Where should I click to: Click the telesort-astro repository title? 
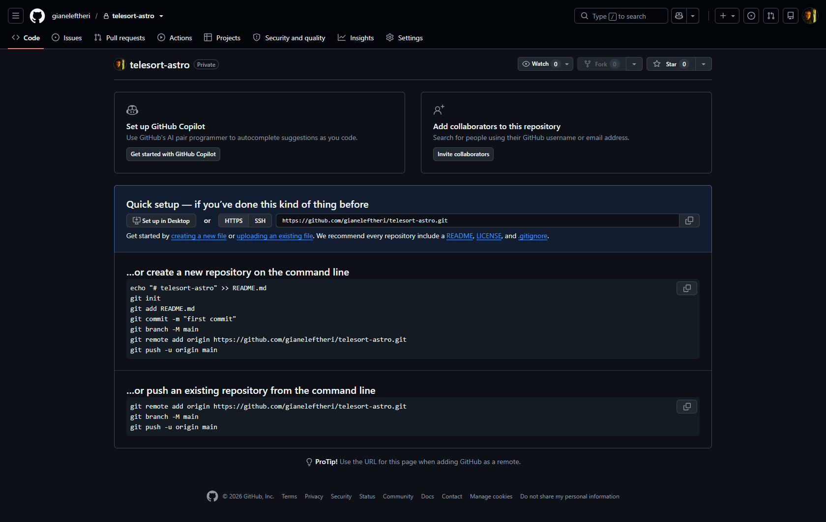(160, 65)
